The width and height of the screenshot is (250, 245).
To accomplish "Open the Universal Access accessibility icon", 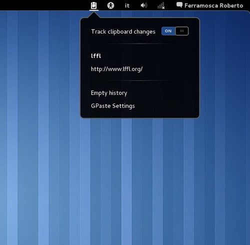I will (x=110, y=5).
